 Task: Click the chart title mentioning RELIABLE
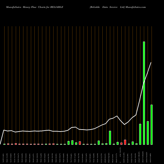(35, 7)
